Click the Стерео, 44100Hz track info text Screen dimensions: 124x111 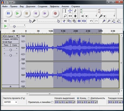[10, 39]
